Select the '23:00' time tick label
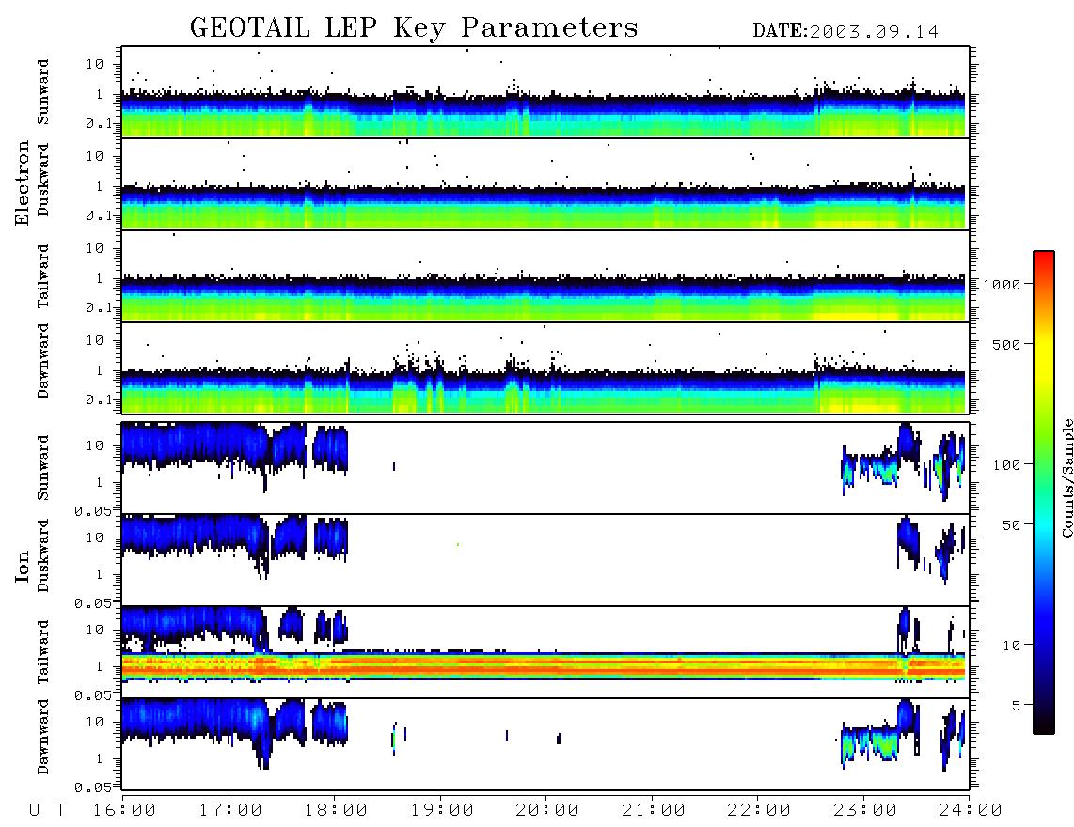 click(865, 810)
